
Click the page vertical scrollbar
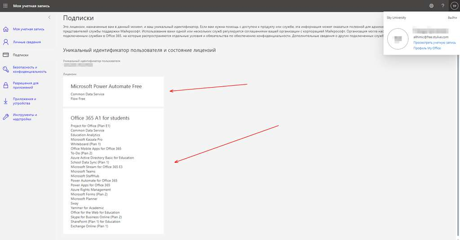pos(459,145)
